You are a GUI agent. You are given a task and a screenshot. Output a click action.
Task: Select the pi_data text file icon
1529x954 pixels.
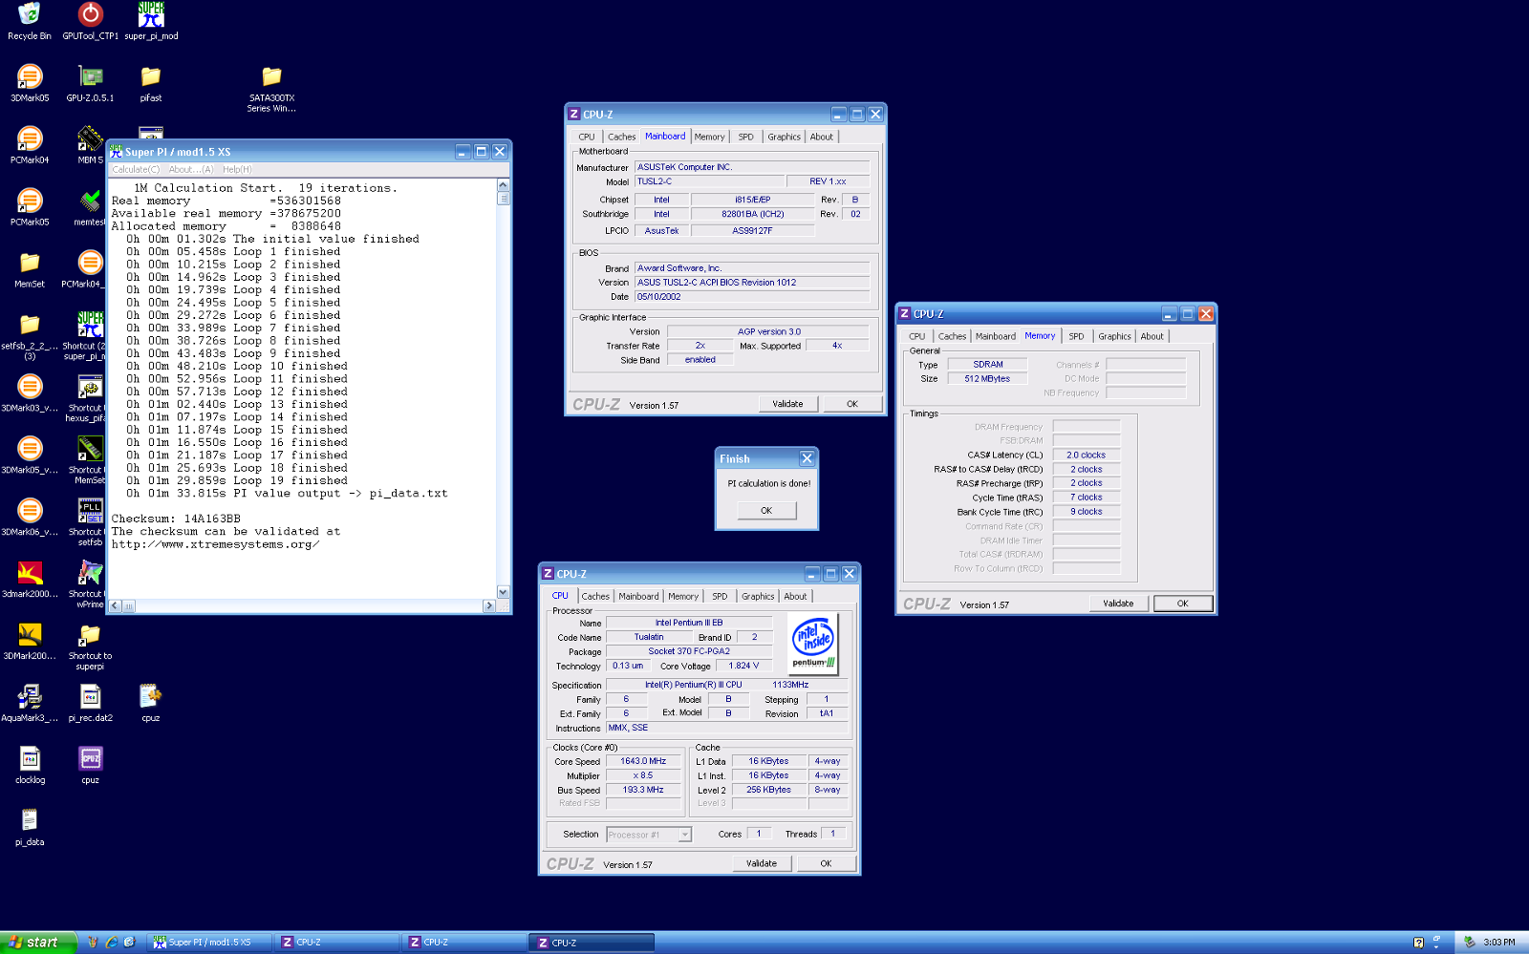[x=30, y=827]
